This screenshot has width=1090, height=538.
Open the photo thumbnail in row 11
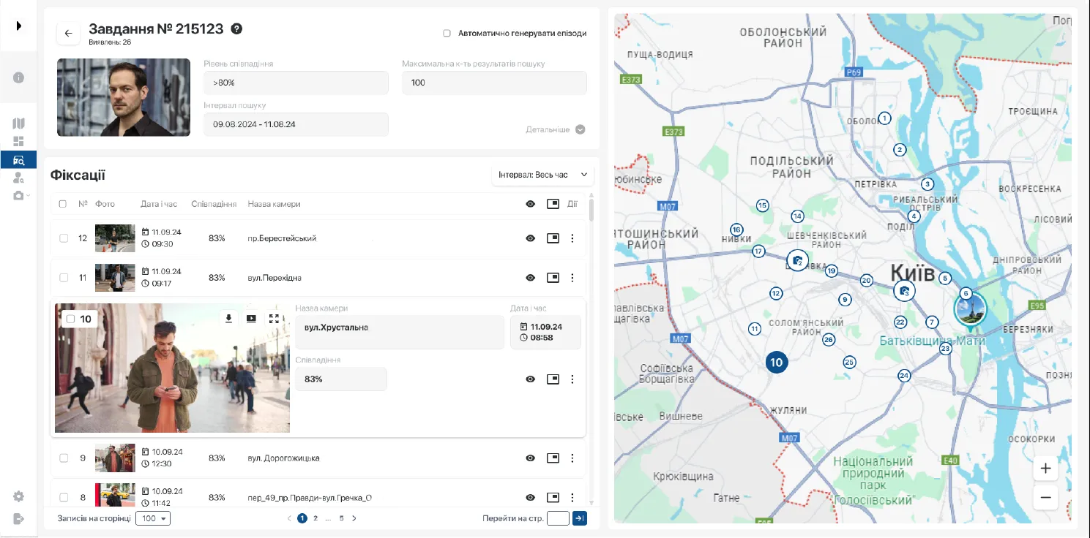click(x=115, y=278)
